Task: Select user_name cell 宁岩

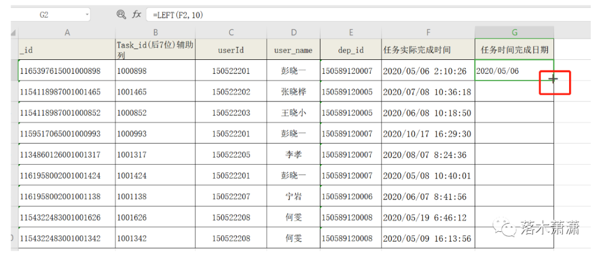Action: [293, 196]
